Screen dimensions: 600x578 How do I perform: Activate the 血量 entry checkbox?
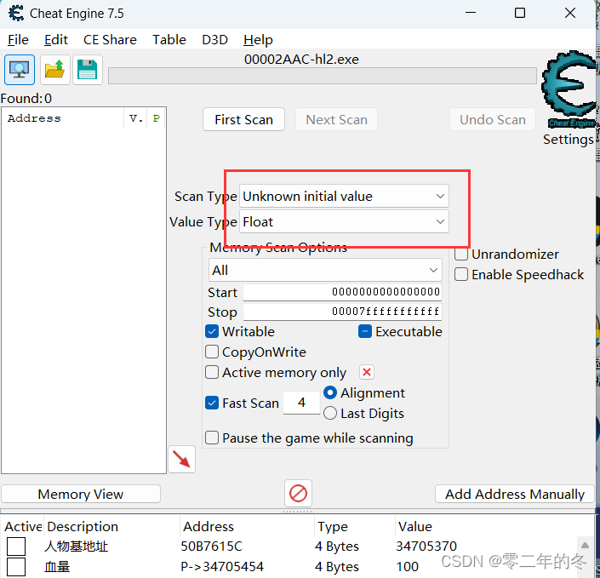[x=16, y=567]
